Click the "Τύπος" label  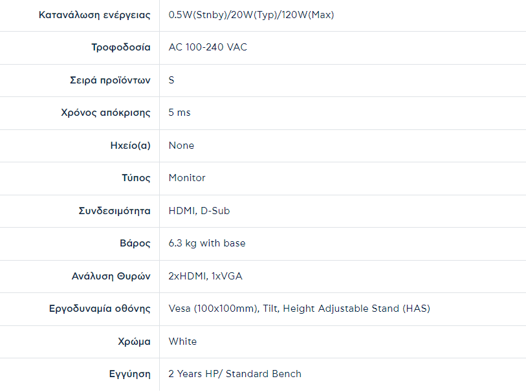137,178
